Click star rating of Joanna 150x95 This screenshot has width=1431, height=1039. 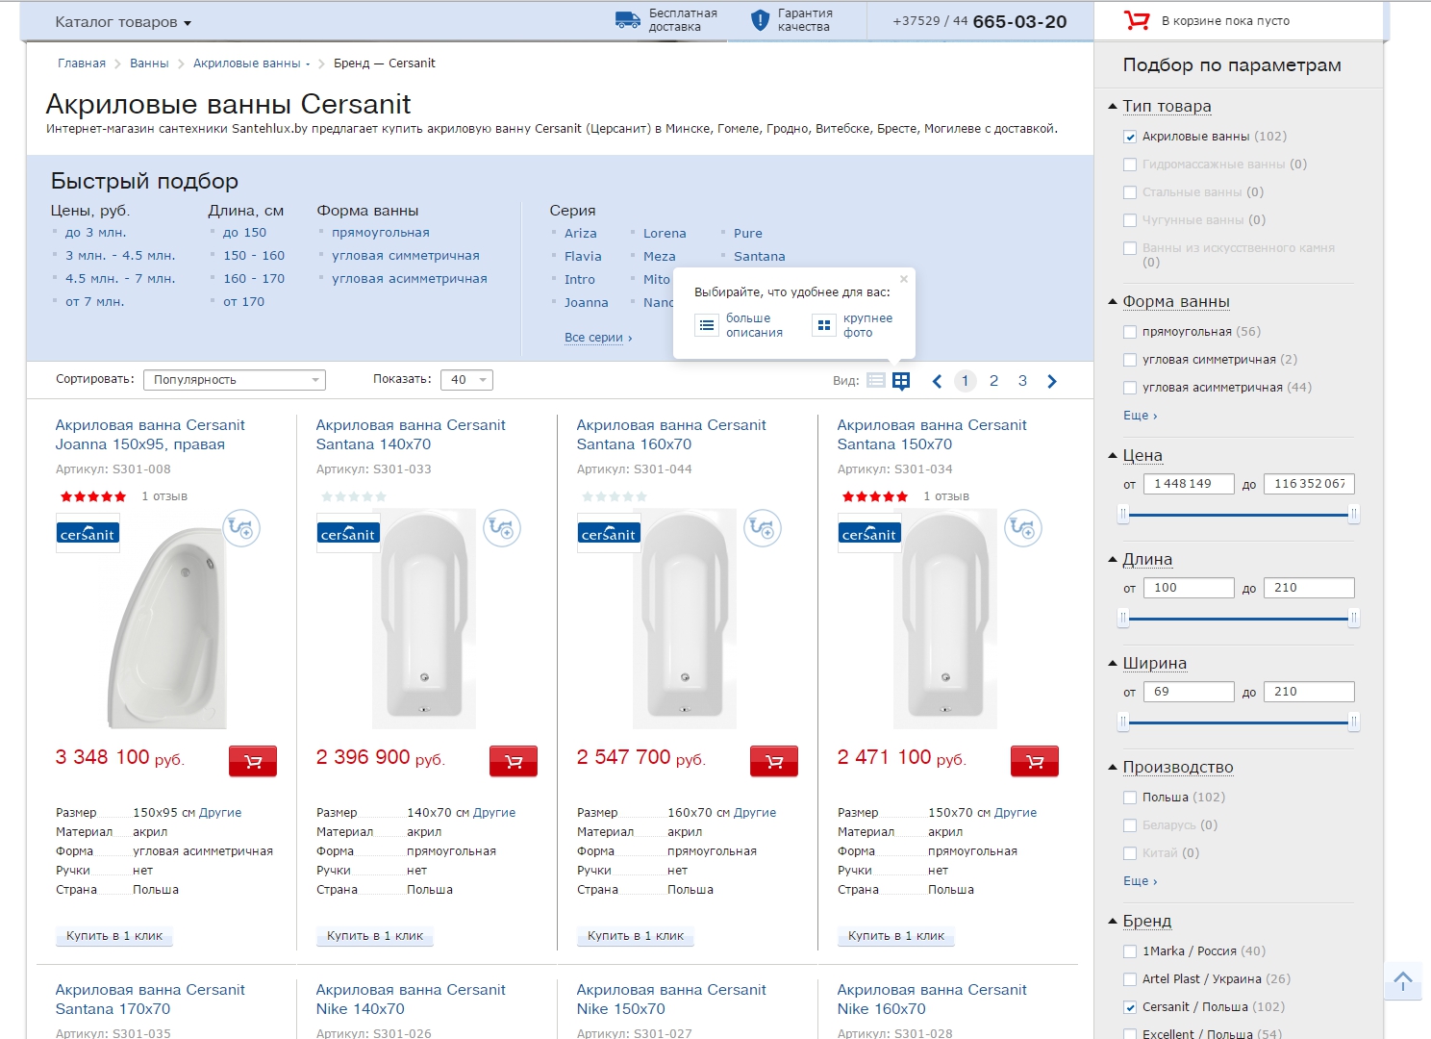coord(93,496)
